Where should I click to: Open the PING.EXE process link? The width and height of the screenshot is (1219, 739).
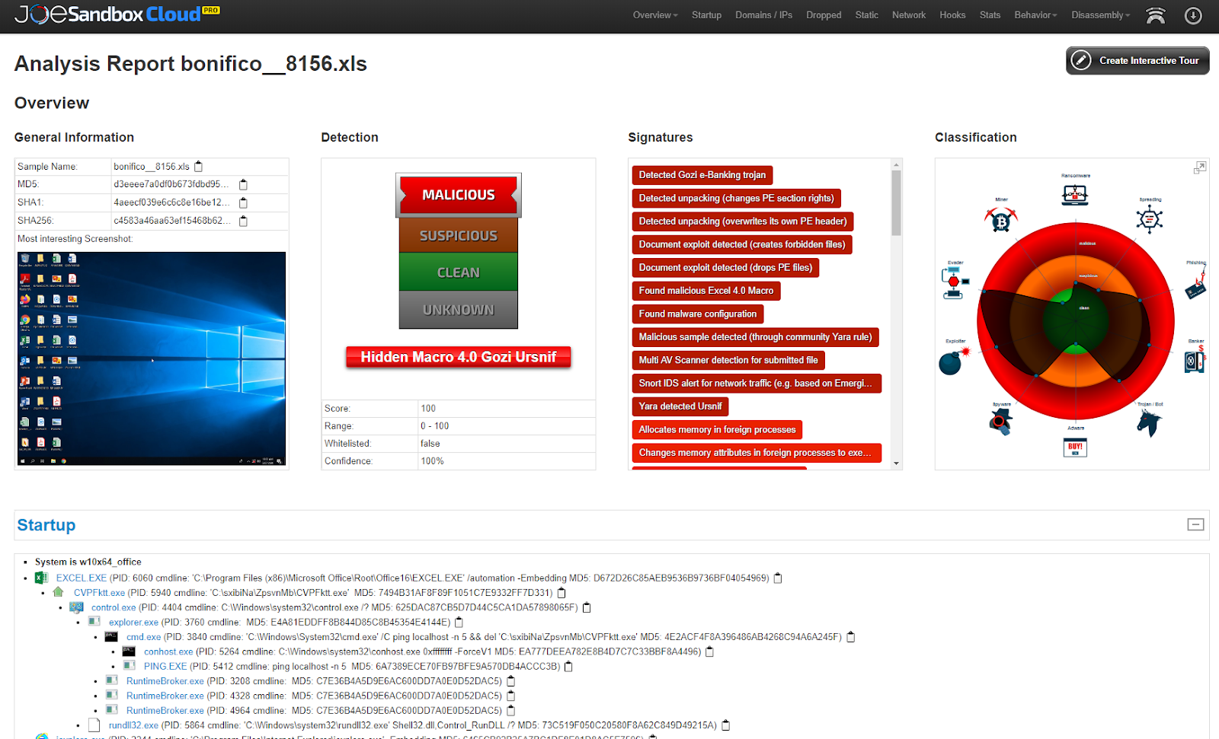pos(165,666)
